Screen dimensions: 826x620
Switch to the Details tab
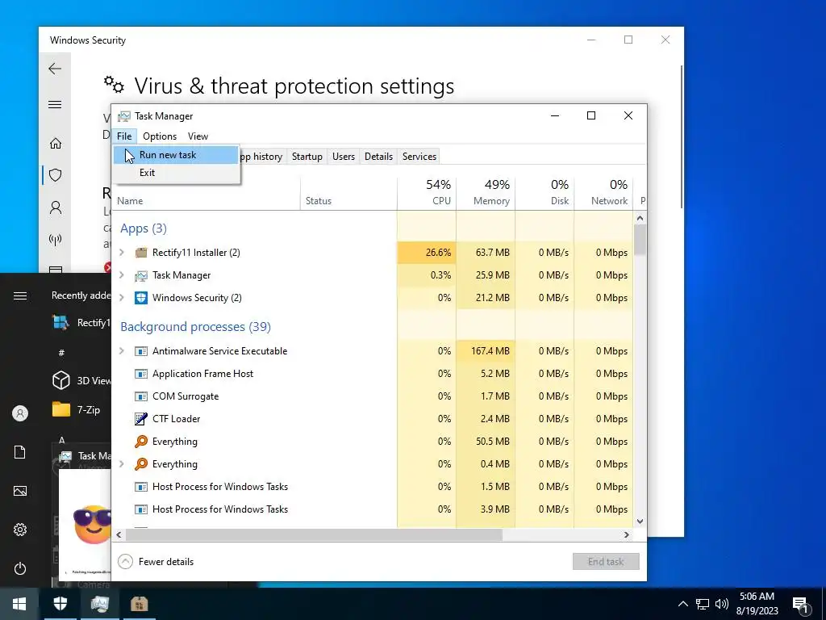point(379,157)
